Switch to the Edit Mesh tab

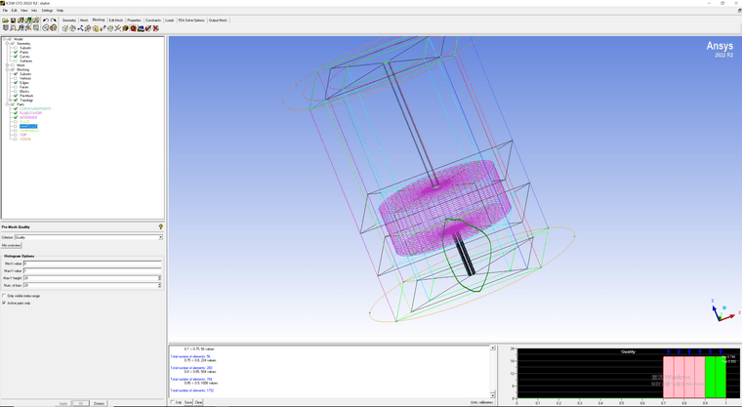click(116, 20)
